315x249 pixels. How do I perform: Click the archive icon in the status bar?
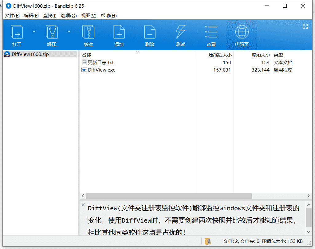pyautogui.click(x=207, y=241)
